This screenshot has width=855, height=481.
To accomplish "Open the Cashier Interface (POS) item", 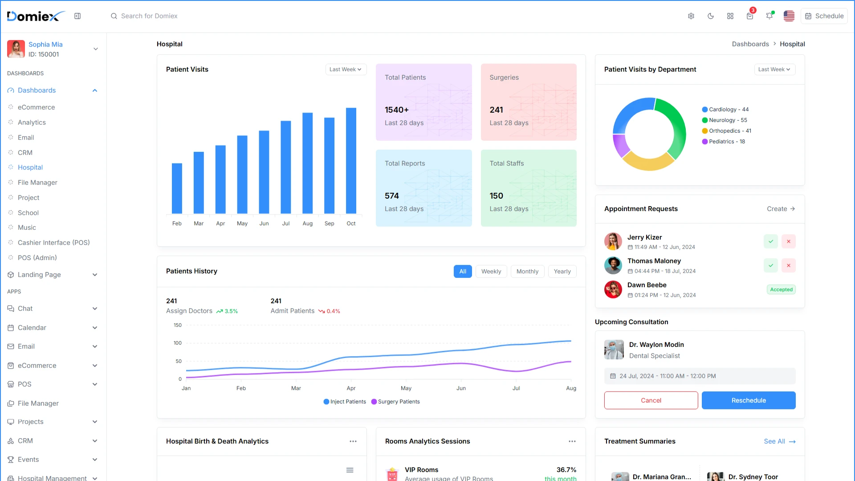I will (x=53, y=243).
